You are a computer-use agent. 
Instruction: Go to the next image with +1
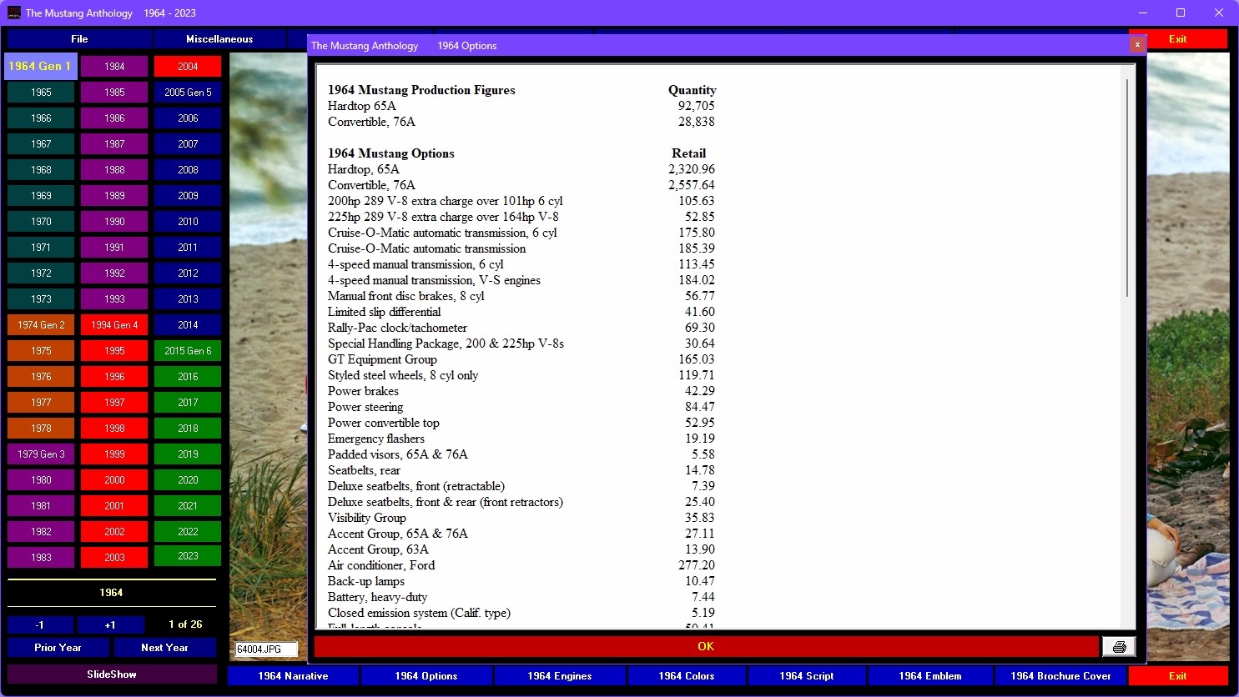pyautogui.click(x=110, y=624)
